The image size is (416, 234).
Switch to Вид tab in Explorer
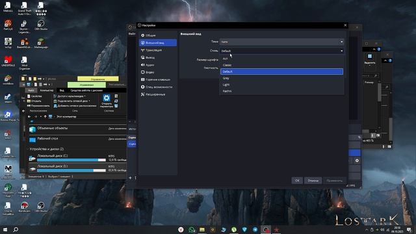click(62, 90)
